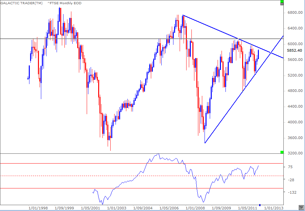Click the 1/05/2011 date label
The height and width of the screenshot is (211, 305).
tap(248, 208)
